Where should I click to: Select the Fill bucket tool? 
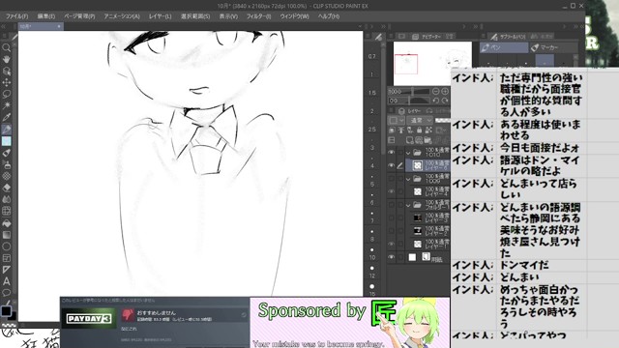(x=7, y=223)
